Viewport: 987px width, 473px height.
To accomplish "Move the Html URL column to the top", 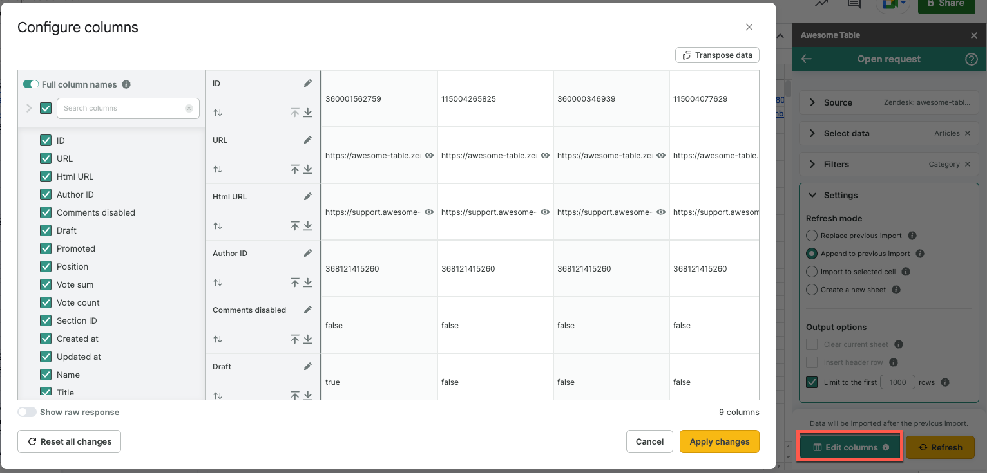I will click(x=294, y=226).
